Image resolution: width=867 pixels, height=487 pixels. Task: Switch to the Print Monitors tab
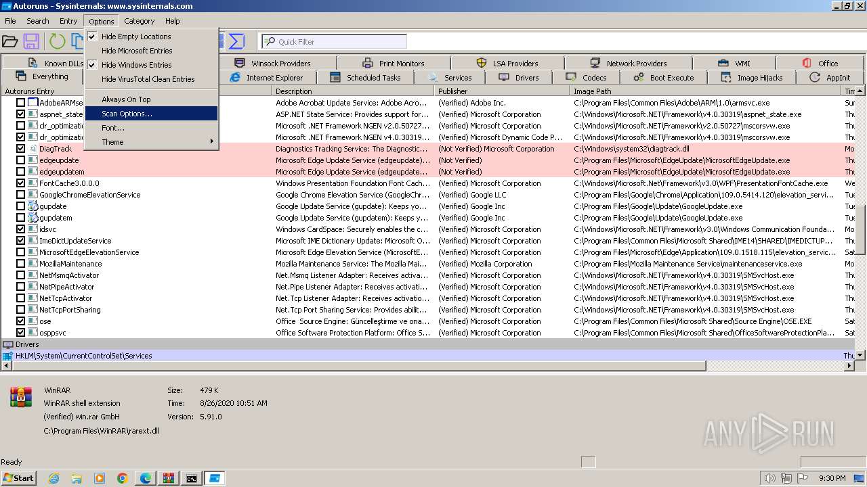(394, 64)
